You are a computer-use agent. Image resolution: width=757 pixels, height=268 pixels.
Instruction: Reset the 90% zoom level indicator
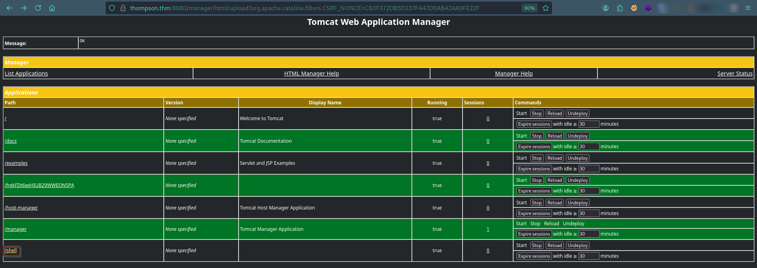529,8
